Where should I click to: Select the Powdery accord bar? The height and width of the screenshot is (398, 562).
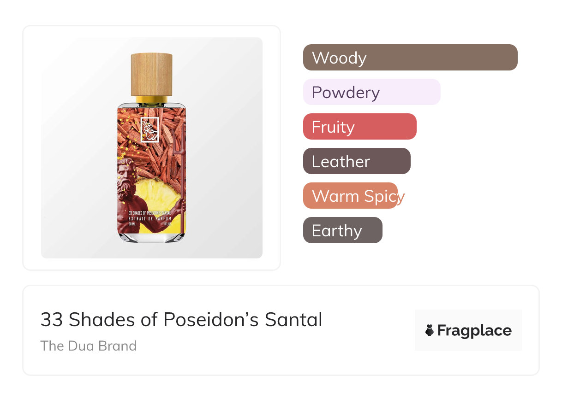click(x=371, y=92)
